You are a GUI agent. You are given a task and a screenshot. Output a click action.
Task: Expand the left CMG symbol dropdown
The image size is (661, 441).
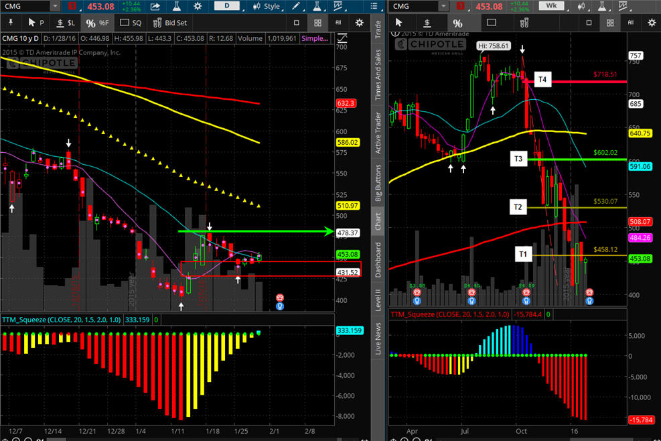[55, 6]
